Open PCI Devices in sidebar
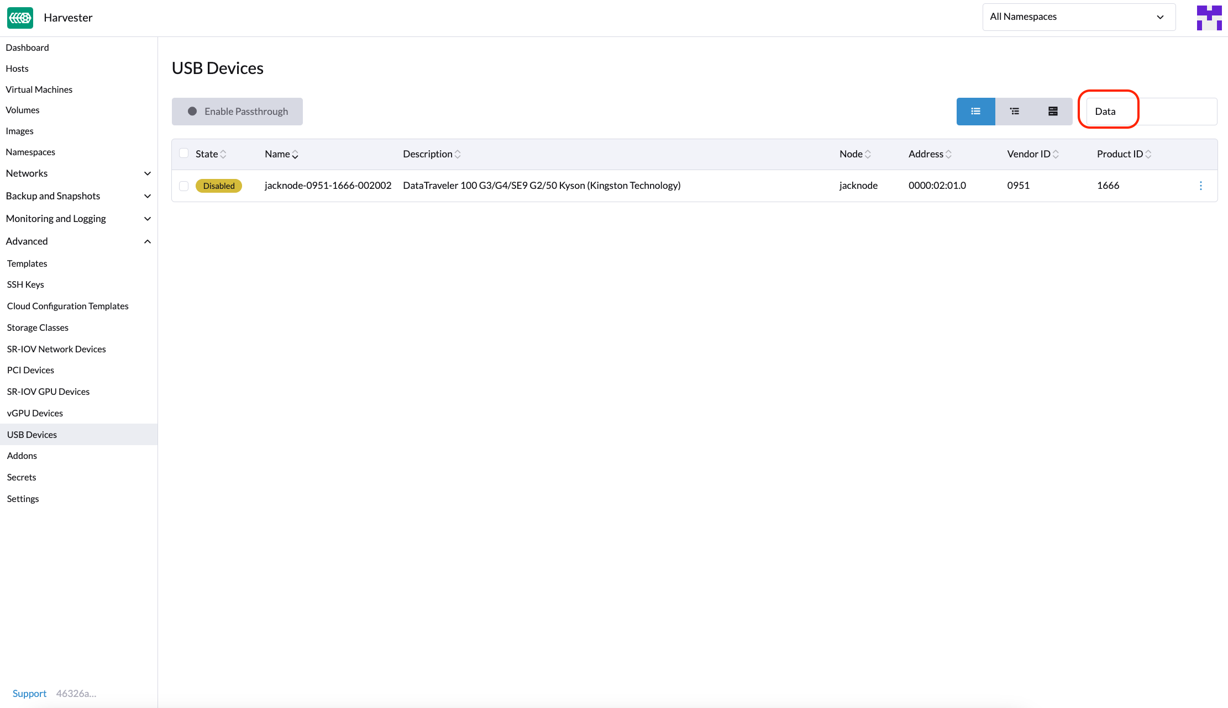The image size is (1228, 708). [x=30, y=370]
